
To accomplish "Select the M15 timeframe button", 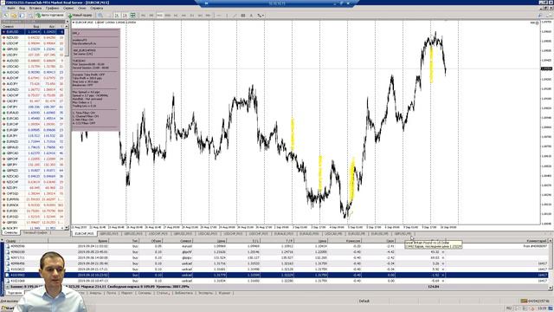I will (x=159, y=16).
